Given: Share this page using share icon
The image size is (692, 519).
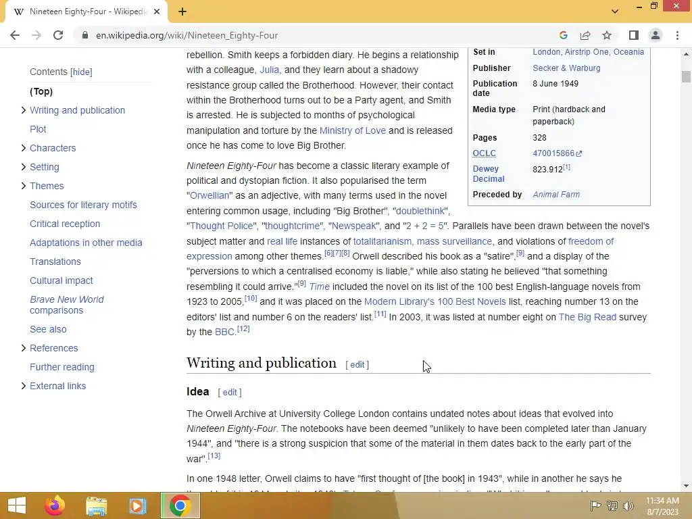Looking at the screenshot, I should (x=585, y=35).
